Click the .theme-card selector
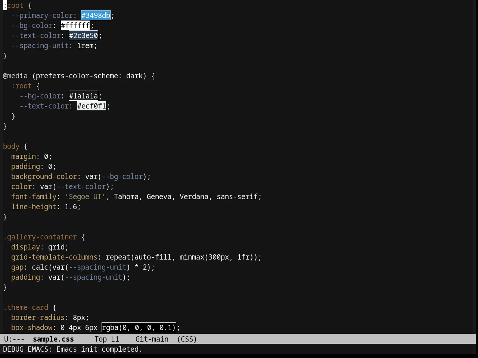This screenshot has height=358, width=478. pos(26,307)
